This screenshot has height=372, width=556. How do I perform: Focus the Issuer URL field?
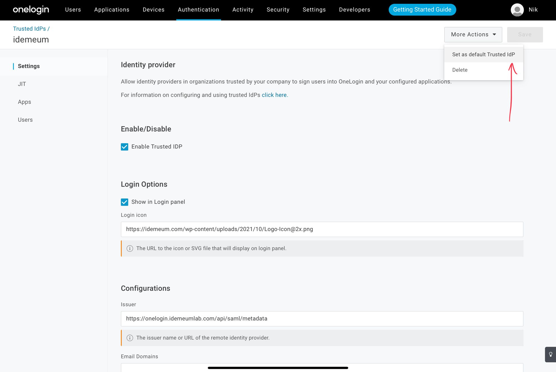(322, 319)
